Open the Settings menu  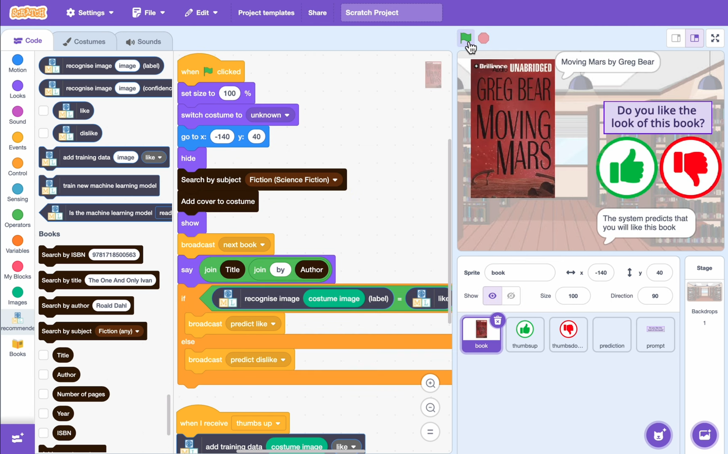coord(90,13)
